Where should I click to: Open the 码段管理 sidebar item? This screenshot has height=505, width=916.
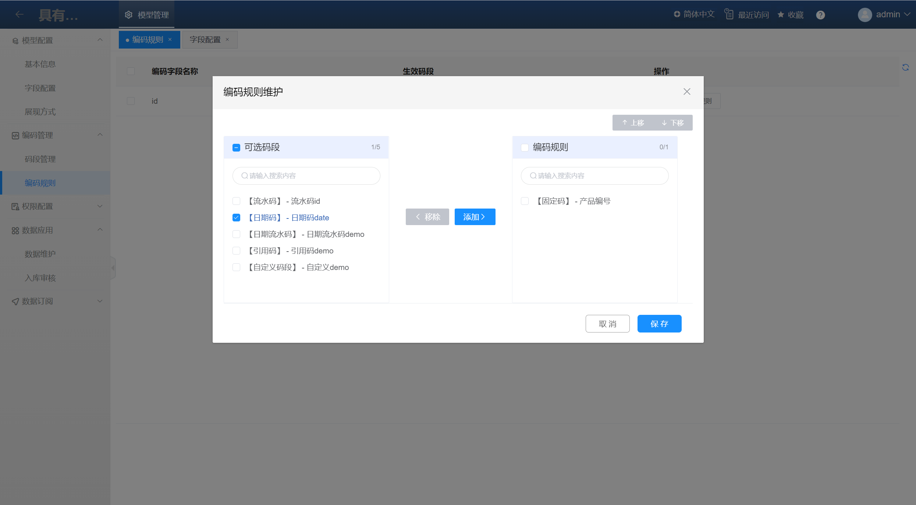pos(40,159)
